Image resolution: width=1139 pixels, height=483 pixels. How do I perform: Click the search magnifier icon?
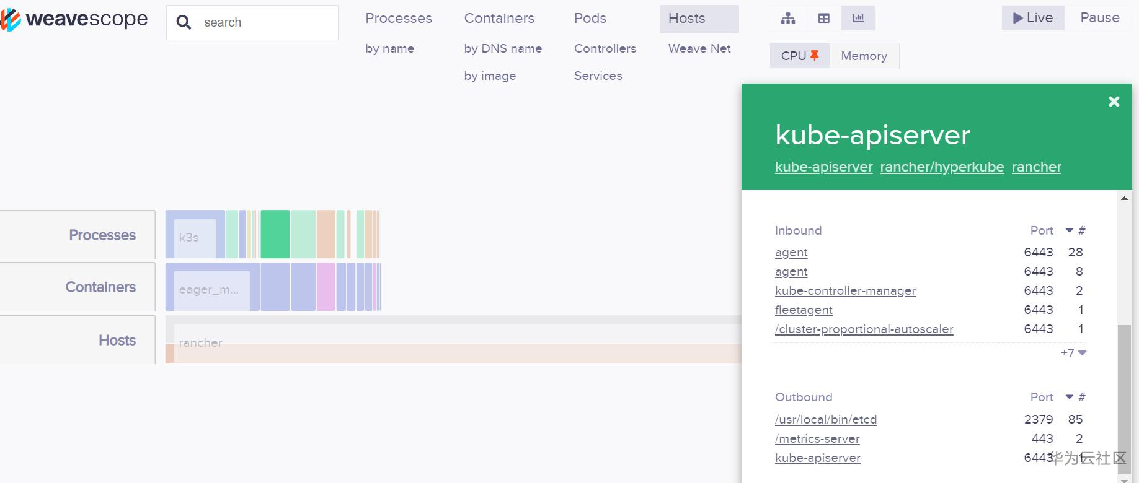pos(184,23)
